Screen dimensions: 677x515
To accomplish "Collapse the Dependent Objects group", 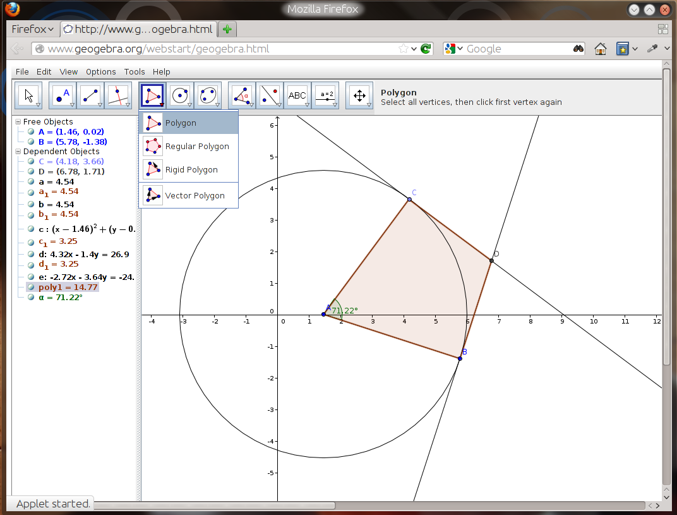I will click(x=18, y=152).
